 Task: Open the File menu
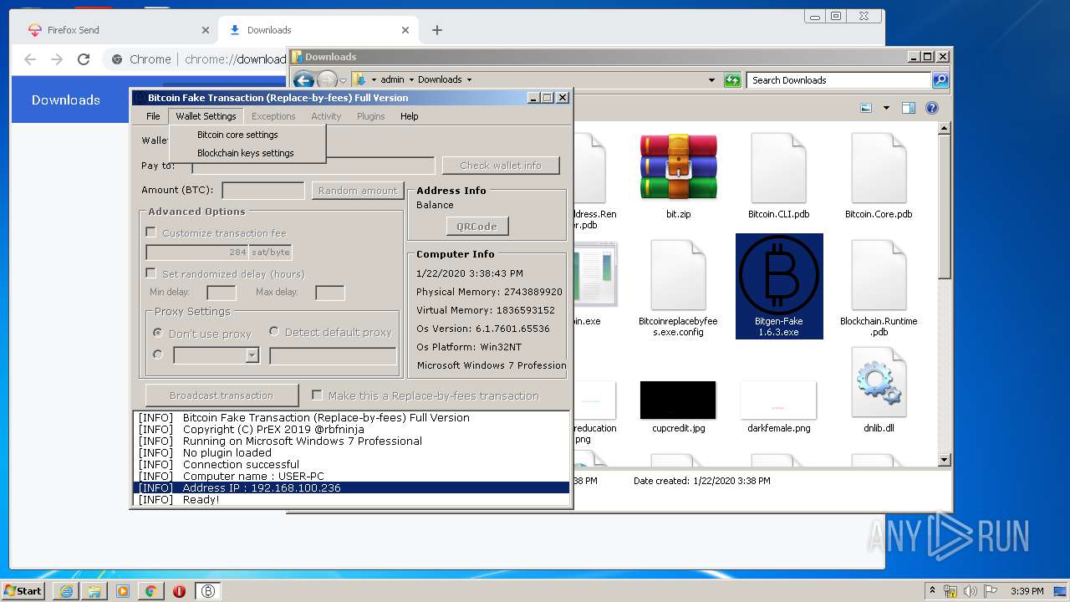[153, 116]
